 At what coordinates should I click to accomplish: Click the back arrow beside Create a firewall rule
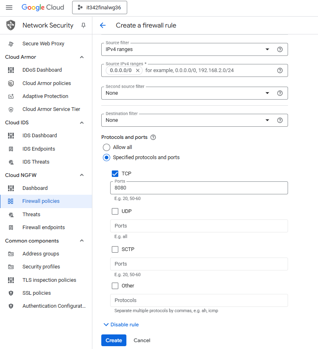point(103,25)
